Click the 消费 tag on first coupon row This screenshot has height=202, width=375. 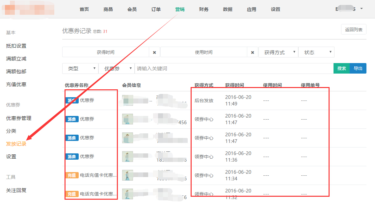coord(72,101)
